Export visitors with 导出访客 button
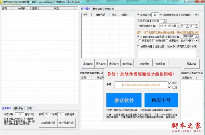 coord(192,64)
